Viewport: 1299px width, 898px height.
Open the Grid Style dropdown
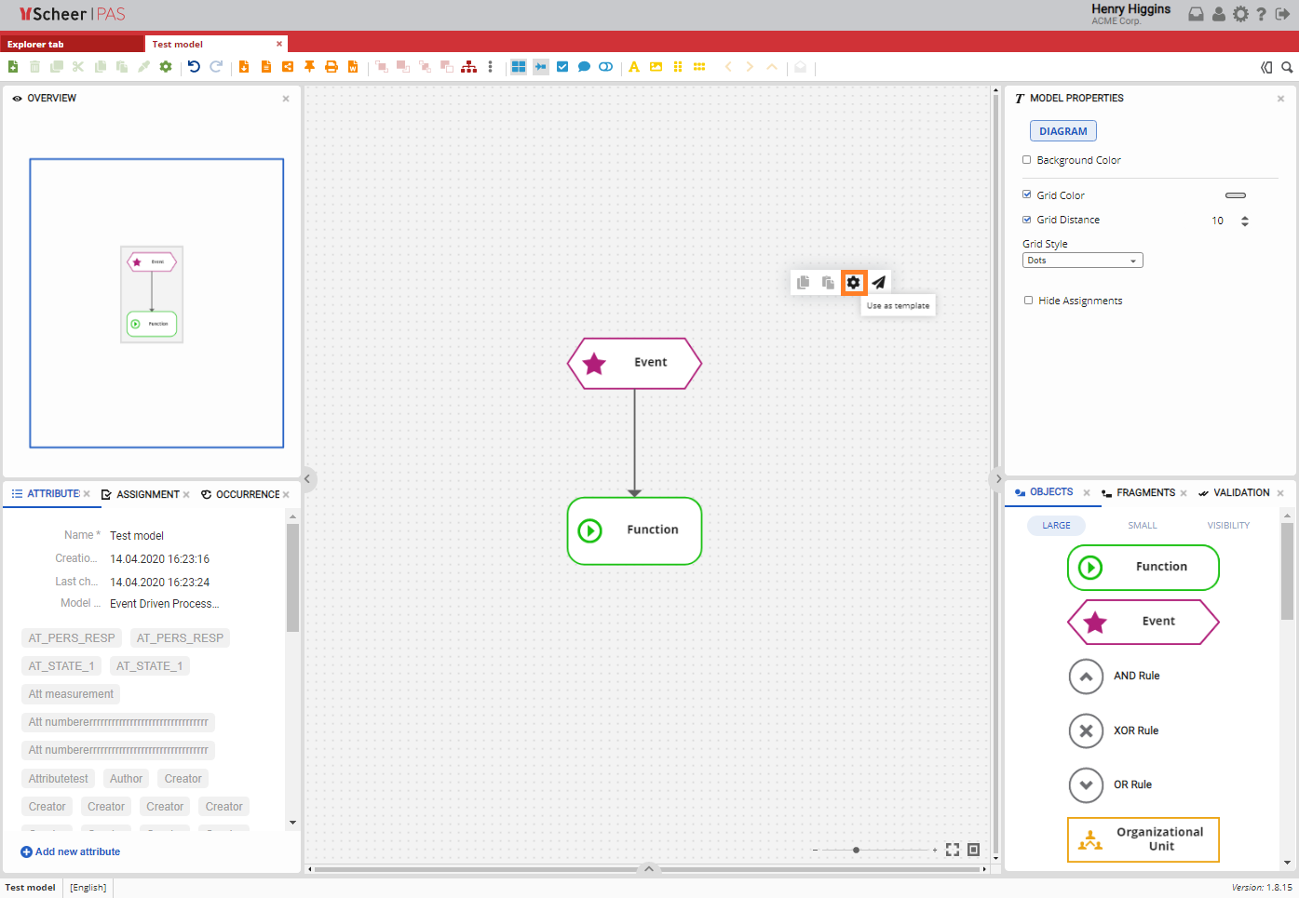tap(1082, 261)
